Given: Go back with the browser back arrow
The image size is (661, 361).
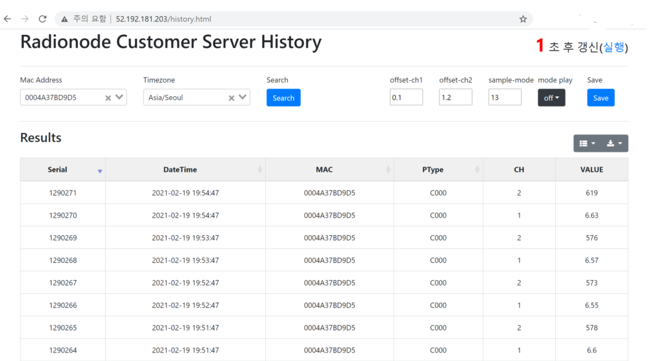Looking at the screenshot, I should tap(8, 19).
